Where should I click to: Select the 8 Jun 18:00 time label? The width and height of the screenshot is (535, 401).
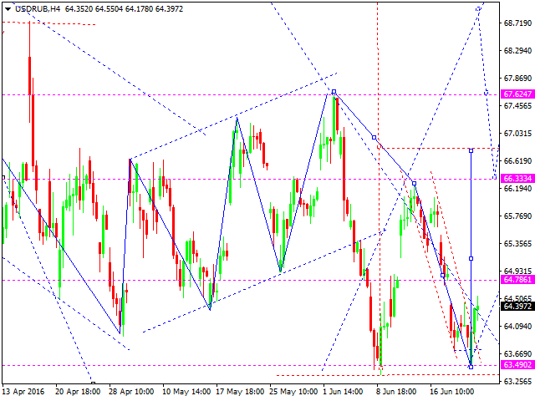point(396,392)
